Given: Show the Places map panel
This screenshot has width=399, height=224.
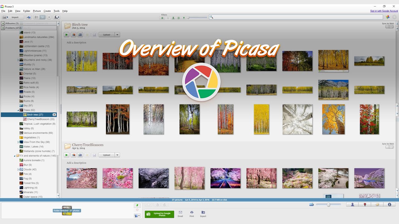Looking at the screenshot, I should [365, 205].
